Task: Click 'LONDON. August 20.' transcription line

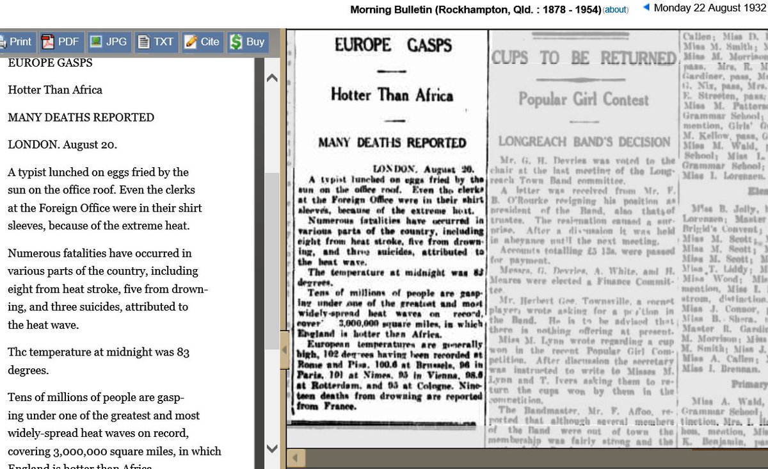Action: (x=62, y=145)
